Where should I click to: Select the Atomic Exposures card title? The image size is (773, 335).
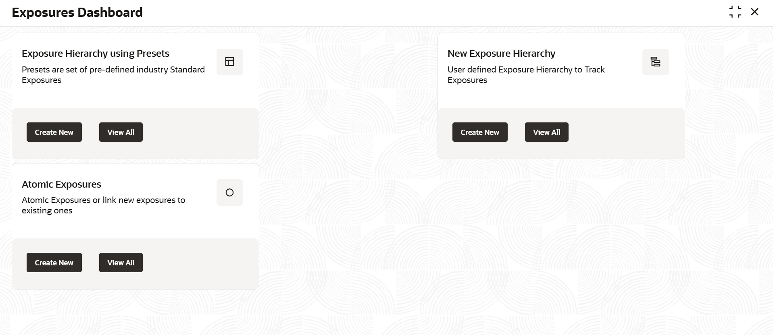coord(61,184)
